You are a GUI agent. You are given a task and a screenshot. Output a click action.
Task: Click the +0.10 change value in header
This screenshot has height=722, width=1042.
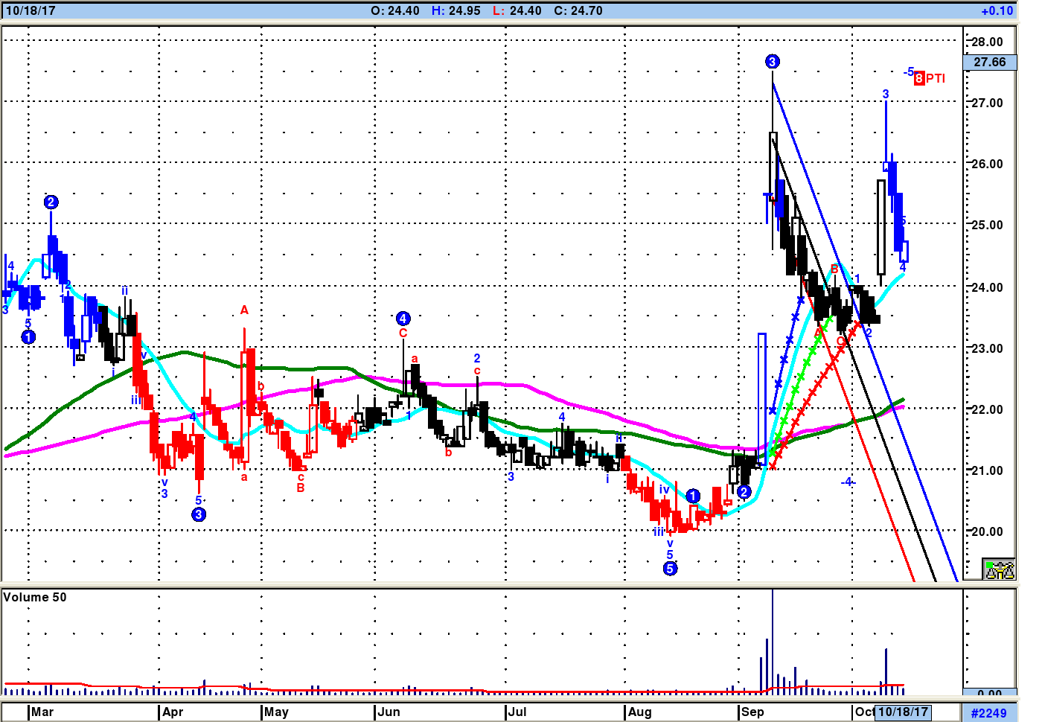click(997, 11)
